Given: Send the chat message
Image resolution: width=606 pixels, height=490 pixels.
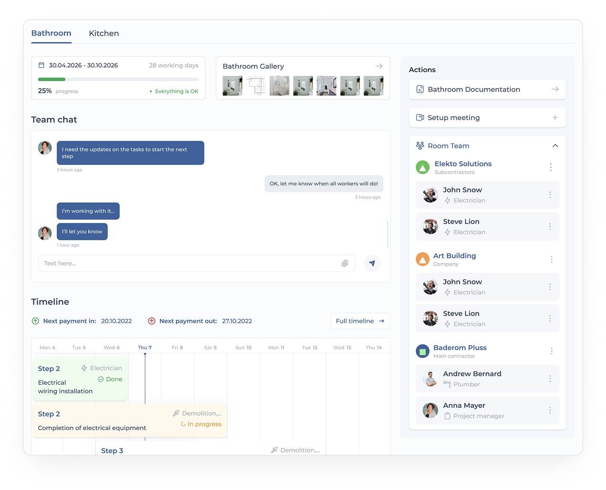Looking at the screenshot, I should 372,263.
